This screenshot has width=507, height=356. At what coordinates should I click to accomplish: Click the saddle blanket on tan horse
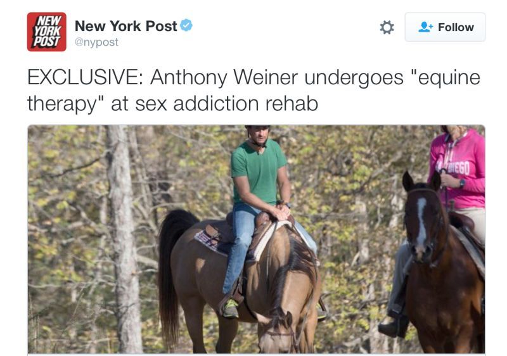[x=212, y=241]
